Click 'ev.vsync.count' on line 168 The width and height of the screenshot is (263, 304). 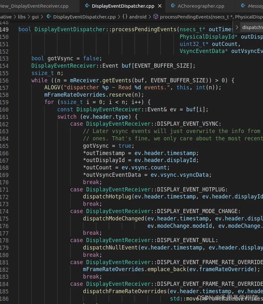tap(144, 167)
